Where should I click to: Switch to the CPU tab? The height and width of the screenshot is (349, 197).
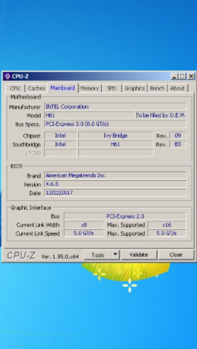(x=15, y=88)
